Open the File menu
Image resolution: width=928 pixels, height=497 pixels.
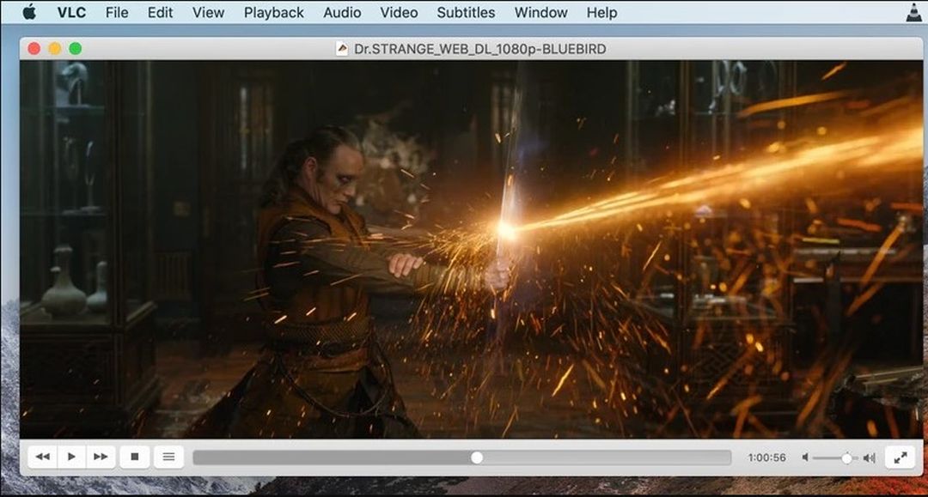pos(117,12)
